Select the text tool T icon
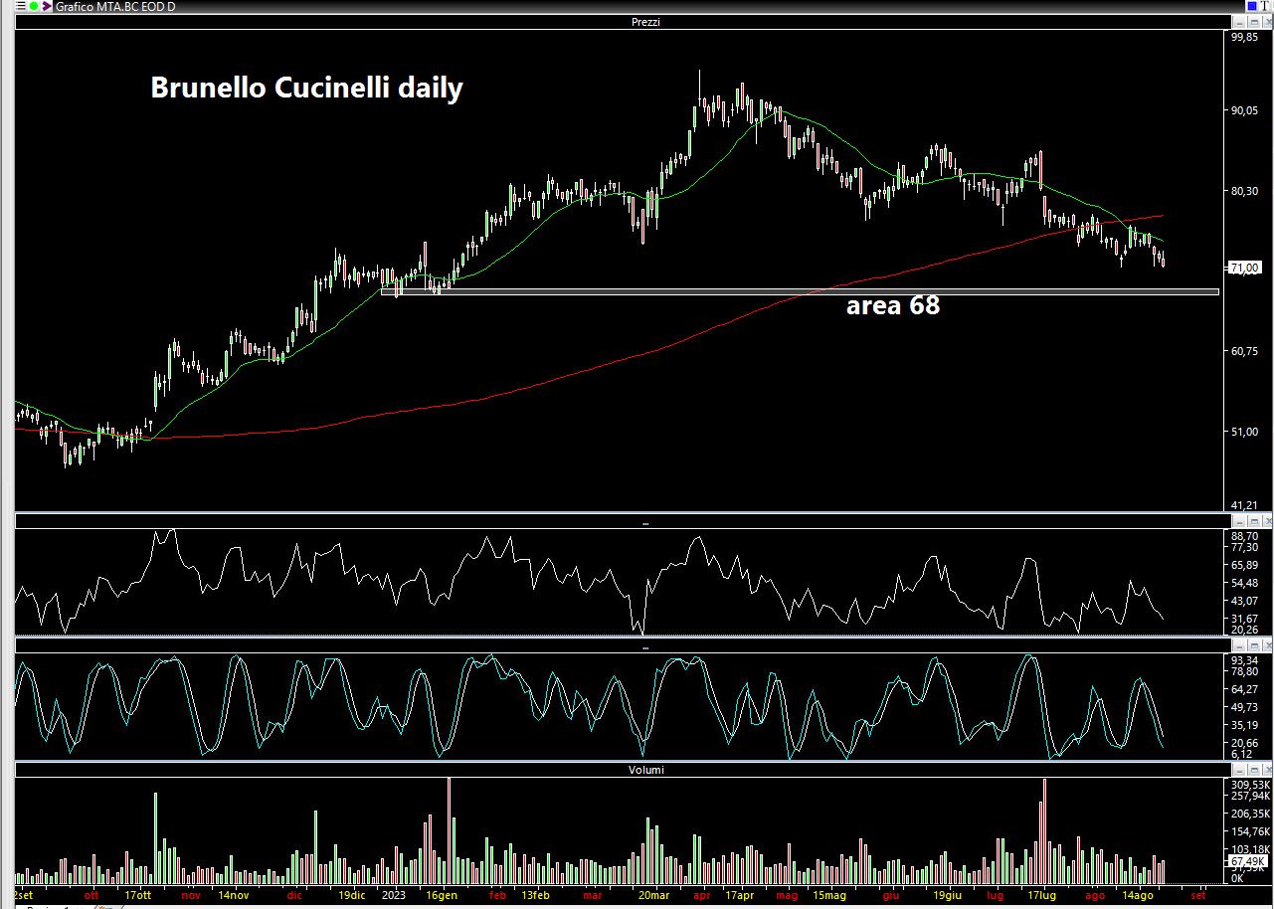 1264,6
